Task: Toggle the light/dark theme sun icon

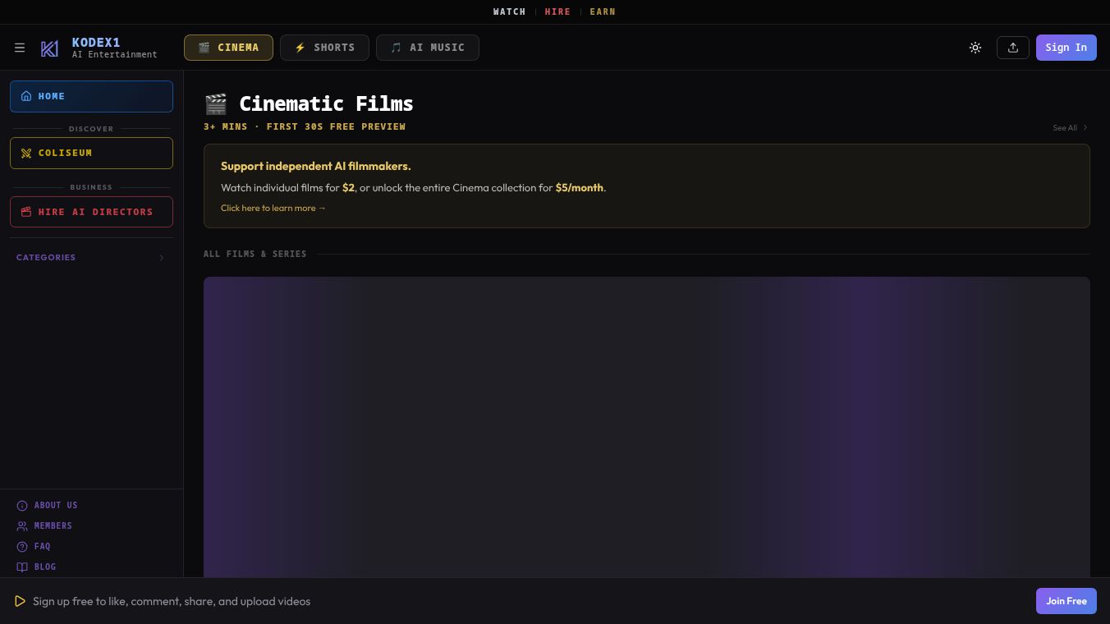Action: point(975,48)
